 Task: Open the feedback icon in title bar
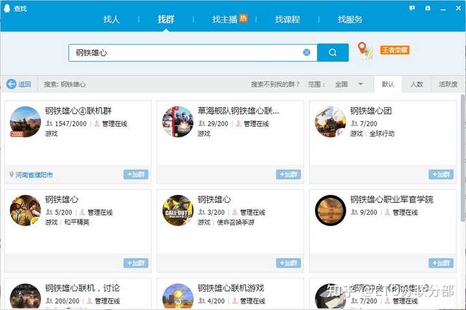click(412, 8)
